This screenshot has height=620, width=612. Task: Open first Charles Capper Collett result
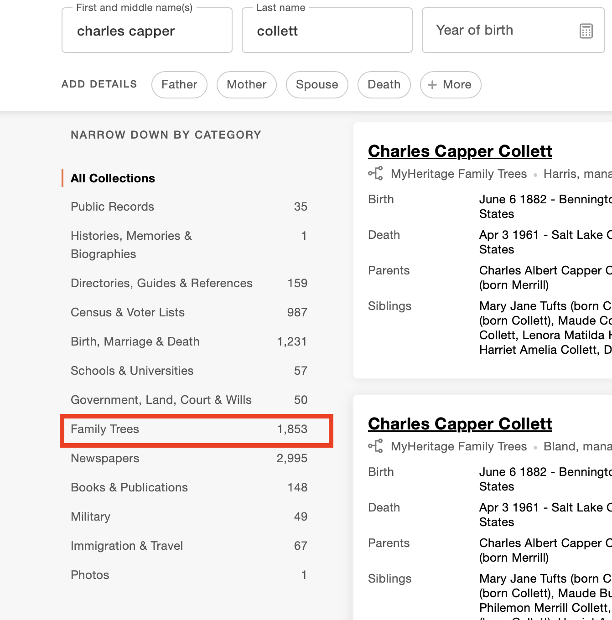(x=460, y=151)
